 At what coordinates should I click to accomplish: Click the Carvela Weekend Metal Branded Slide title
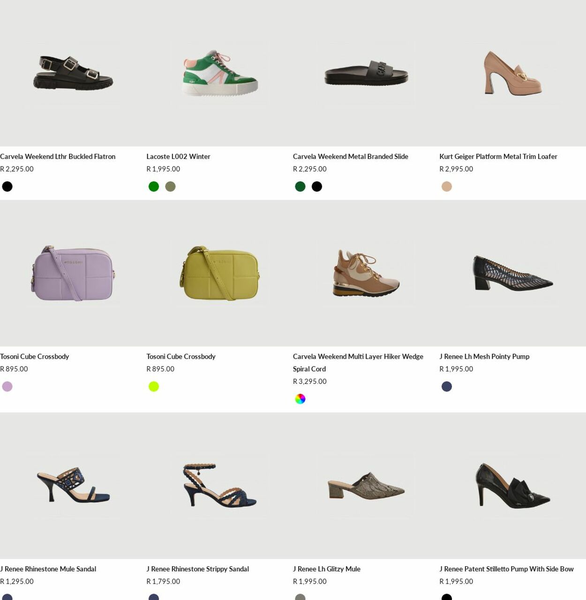point(351,157)
